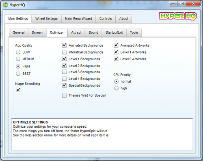Toggle Level 1 Backgrounds checkbox
Image resolution: width=203 pixels, height=161 pixels.
pyautogui.click(x=64, y=59)
